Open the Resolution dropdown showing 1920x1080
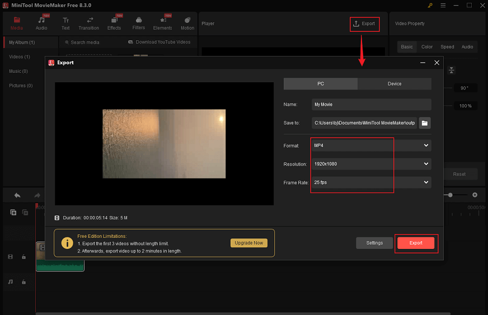Screen dimensions: 488x315 coord(371,164)
